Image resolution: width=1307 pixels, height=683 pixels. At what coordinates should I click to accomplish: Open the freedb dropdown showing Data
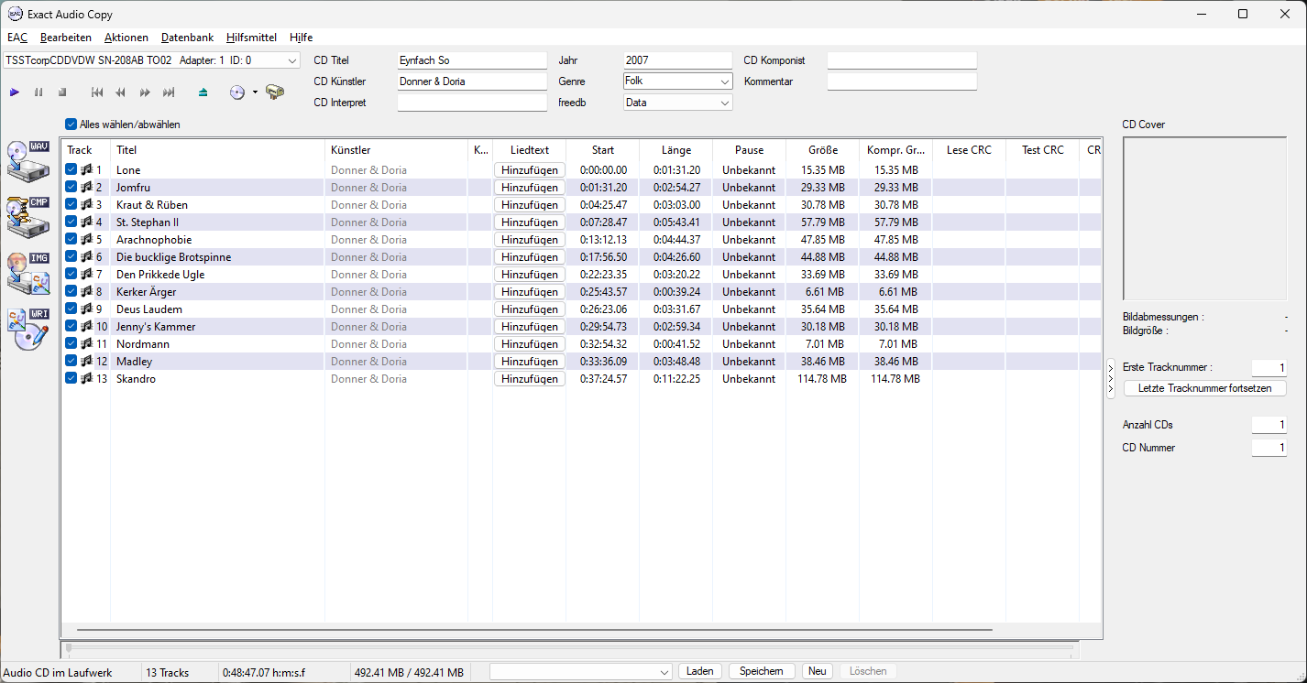tap(677, 103)
